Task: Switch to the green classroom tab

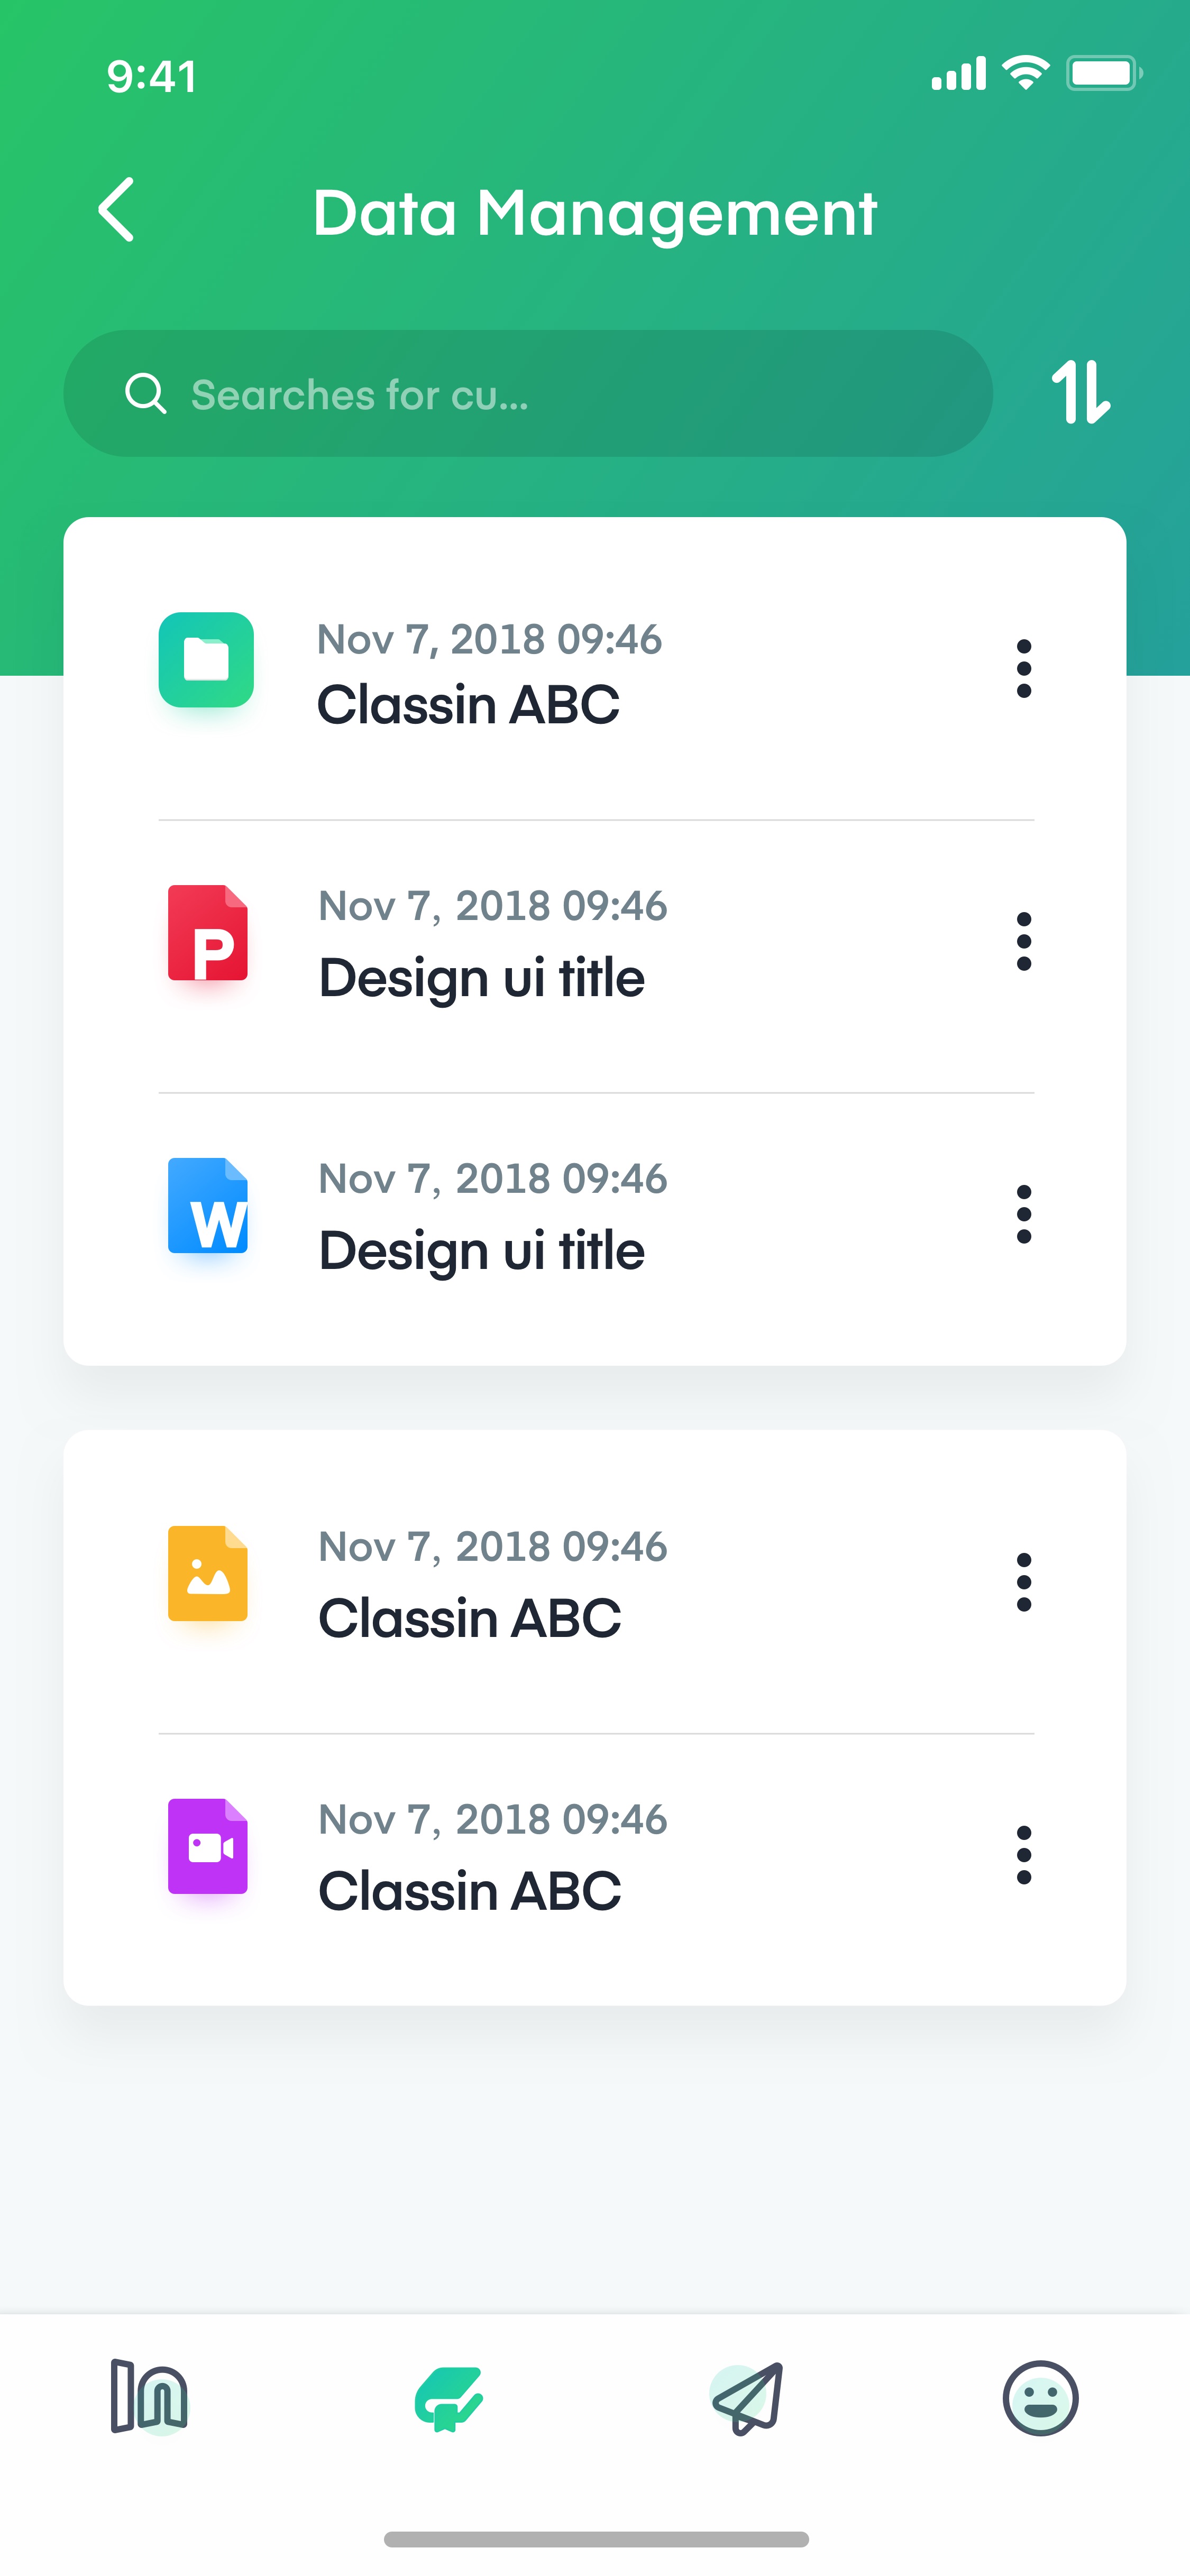Action: pos(448,2398)
